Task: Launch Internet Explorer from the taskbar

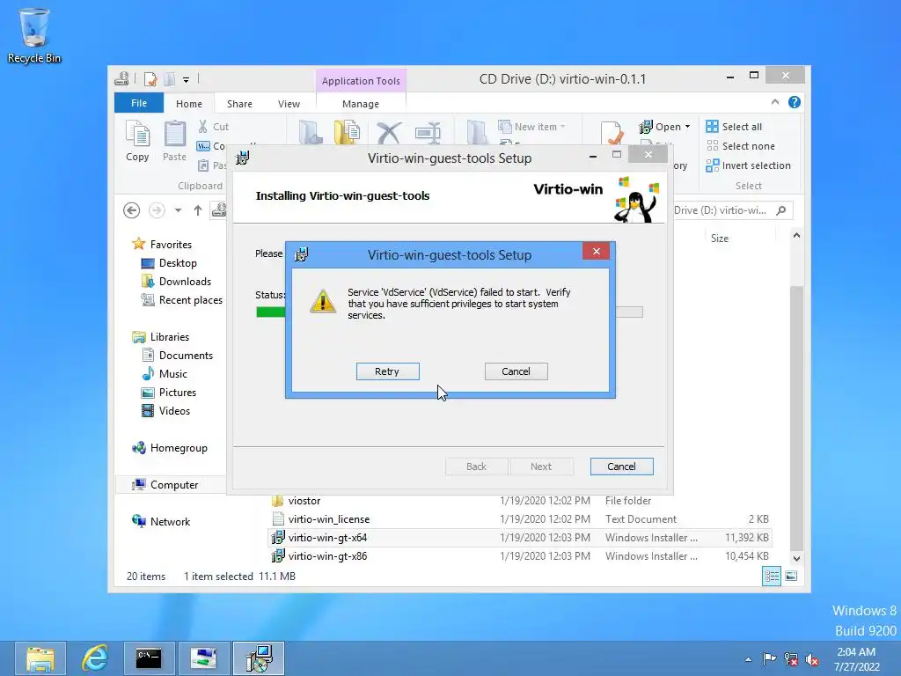Action: [x=95, y=658]
